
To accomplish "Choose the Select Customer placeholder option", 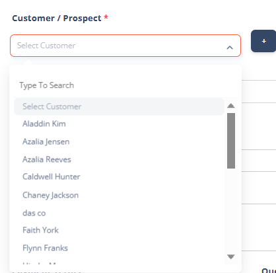I will click(x=119, y=106).
